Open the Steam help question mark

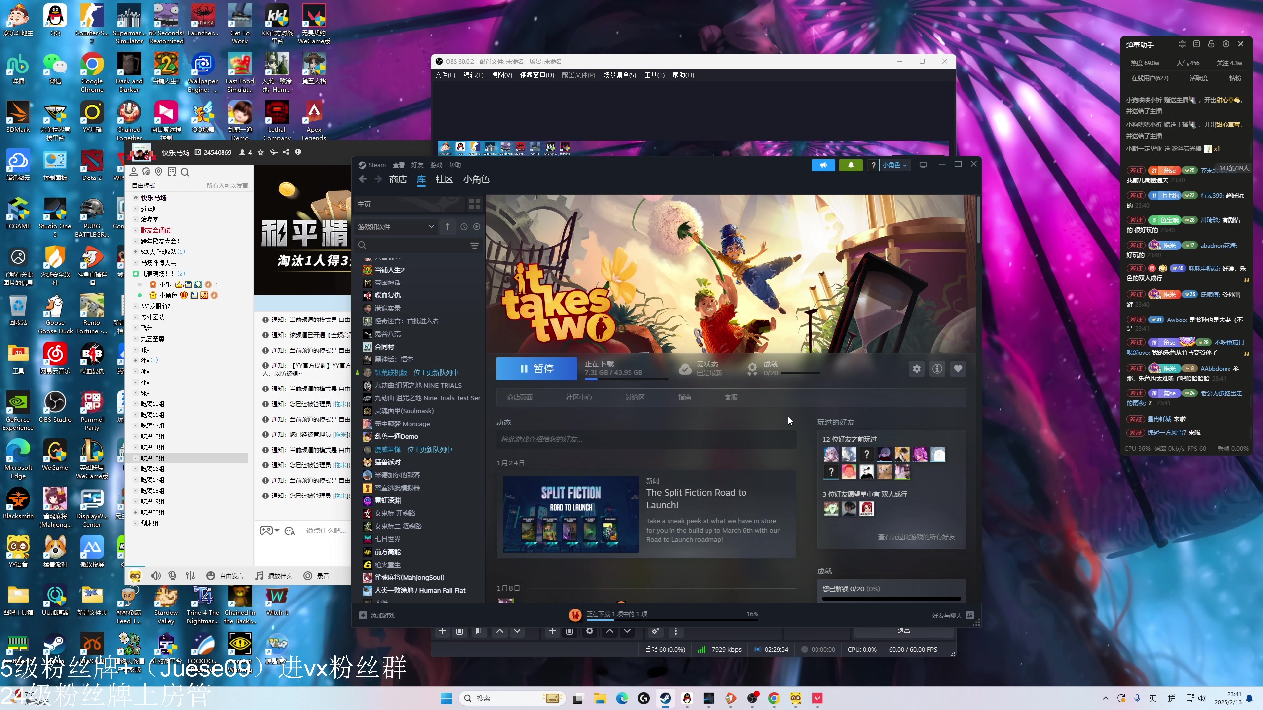click(x=873, y=165)
